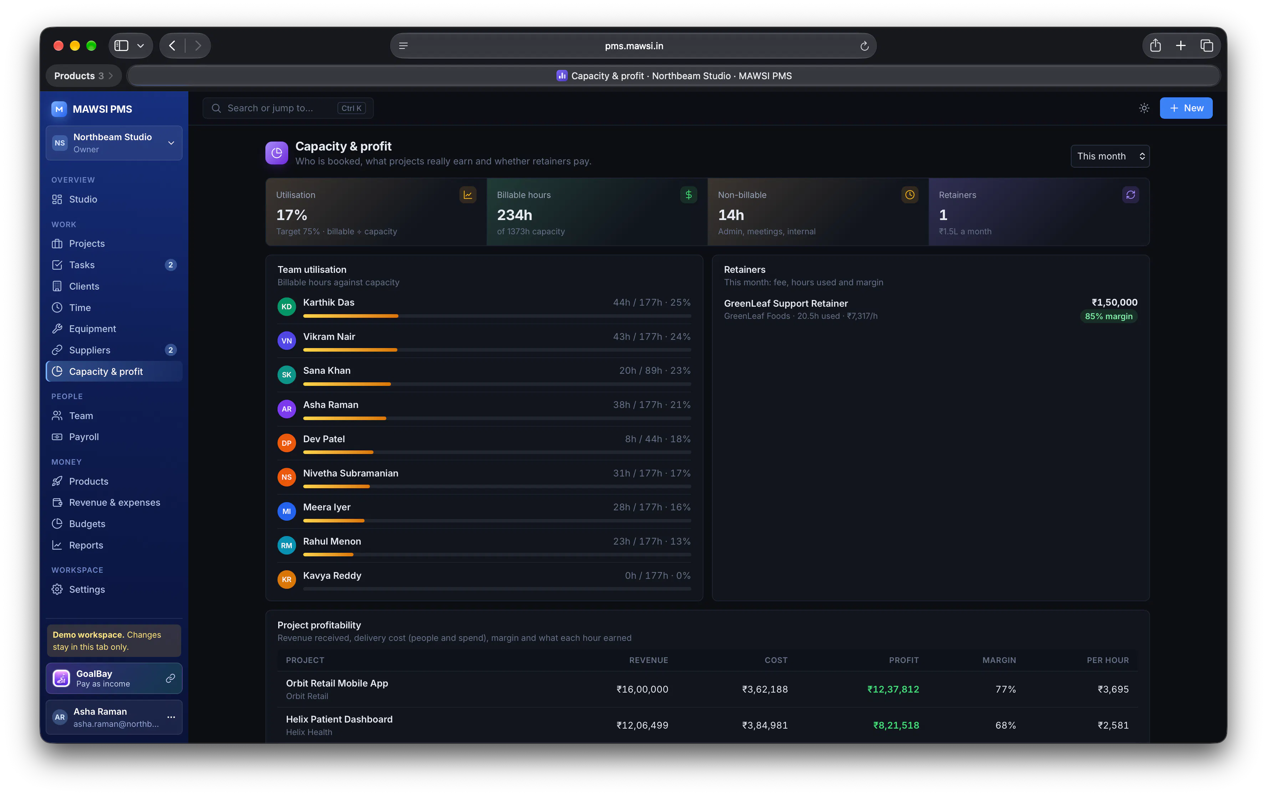Open Orbit Retail Mobile App project row

(x=707, y=689)
